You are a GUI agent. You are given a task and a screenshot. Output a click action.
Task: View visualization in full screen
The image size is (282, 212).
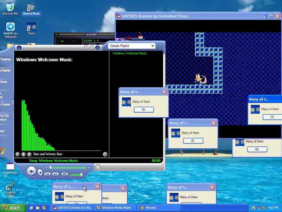tap(105, 154)
